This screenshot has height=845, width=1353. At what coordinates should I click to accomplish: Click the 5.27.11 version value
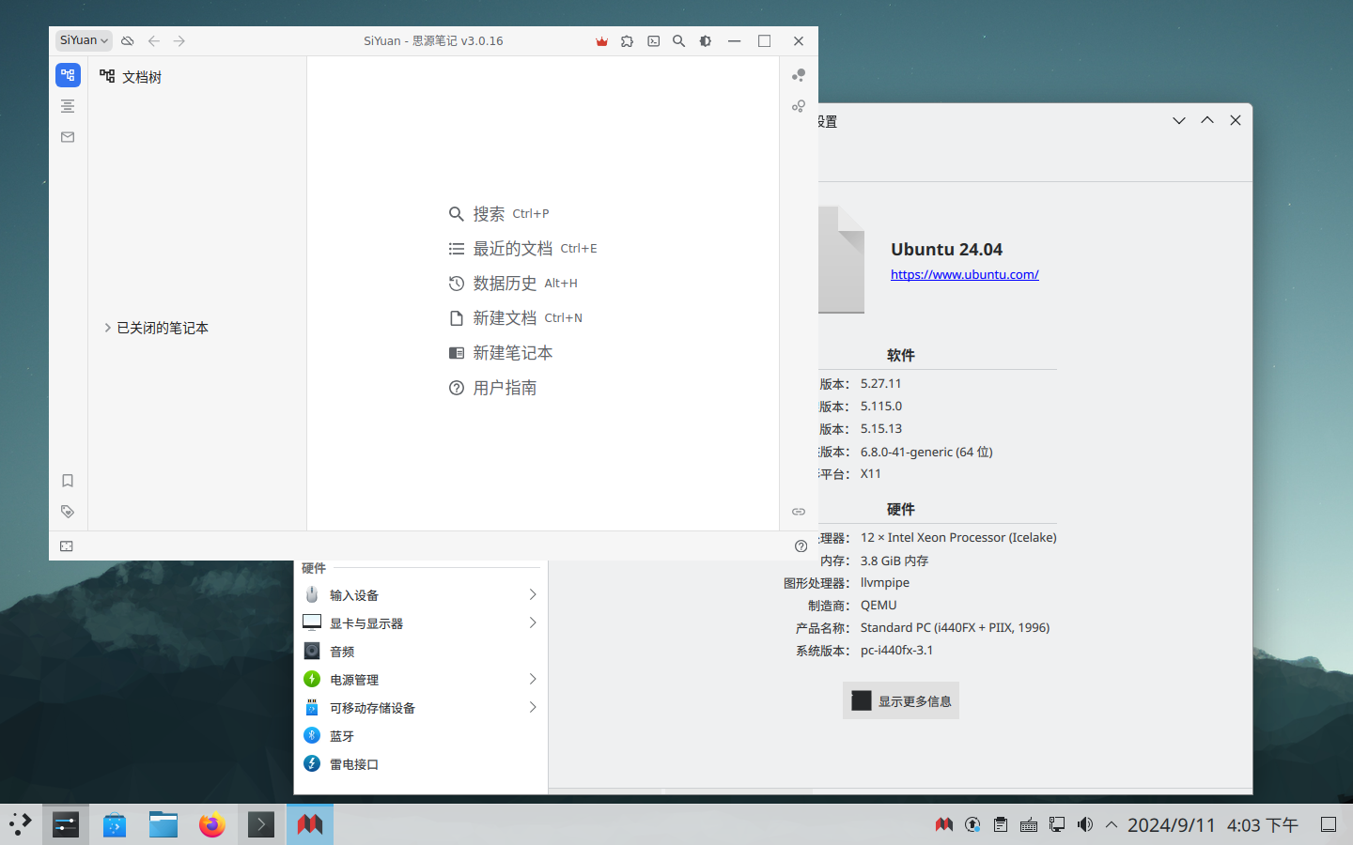[880, 383]
